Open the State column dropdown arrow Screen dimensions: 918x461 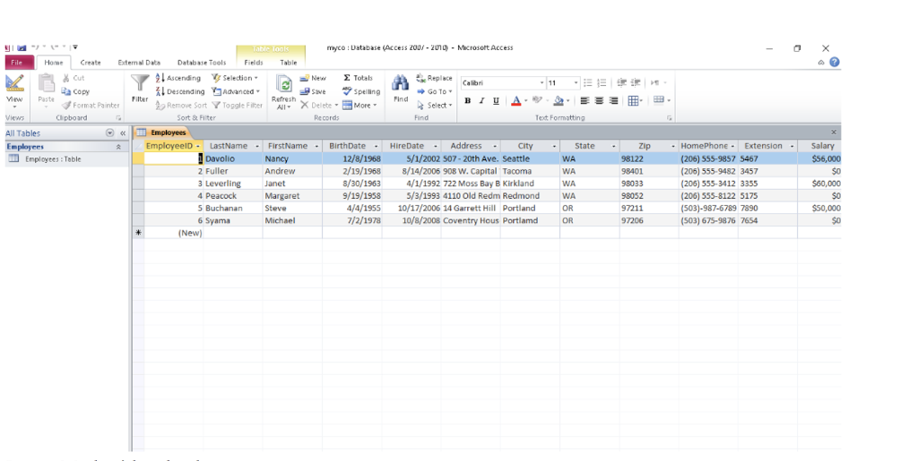coord(613,146)
